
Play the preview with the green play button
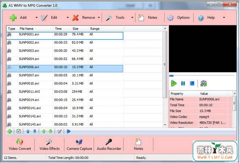click(x=174, y=83)
